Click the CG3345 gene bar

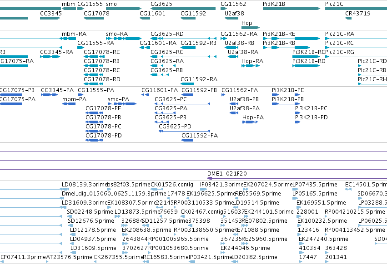pyautogui.click(x=50, y=18)
